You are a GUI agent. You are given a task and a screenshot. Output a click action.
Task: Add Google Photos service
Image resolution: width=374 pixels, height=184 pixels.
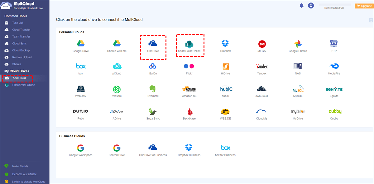[298, 46]
